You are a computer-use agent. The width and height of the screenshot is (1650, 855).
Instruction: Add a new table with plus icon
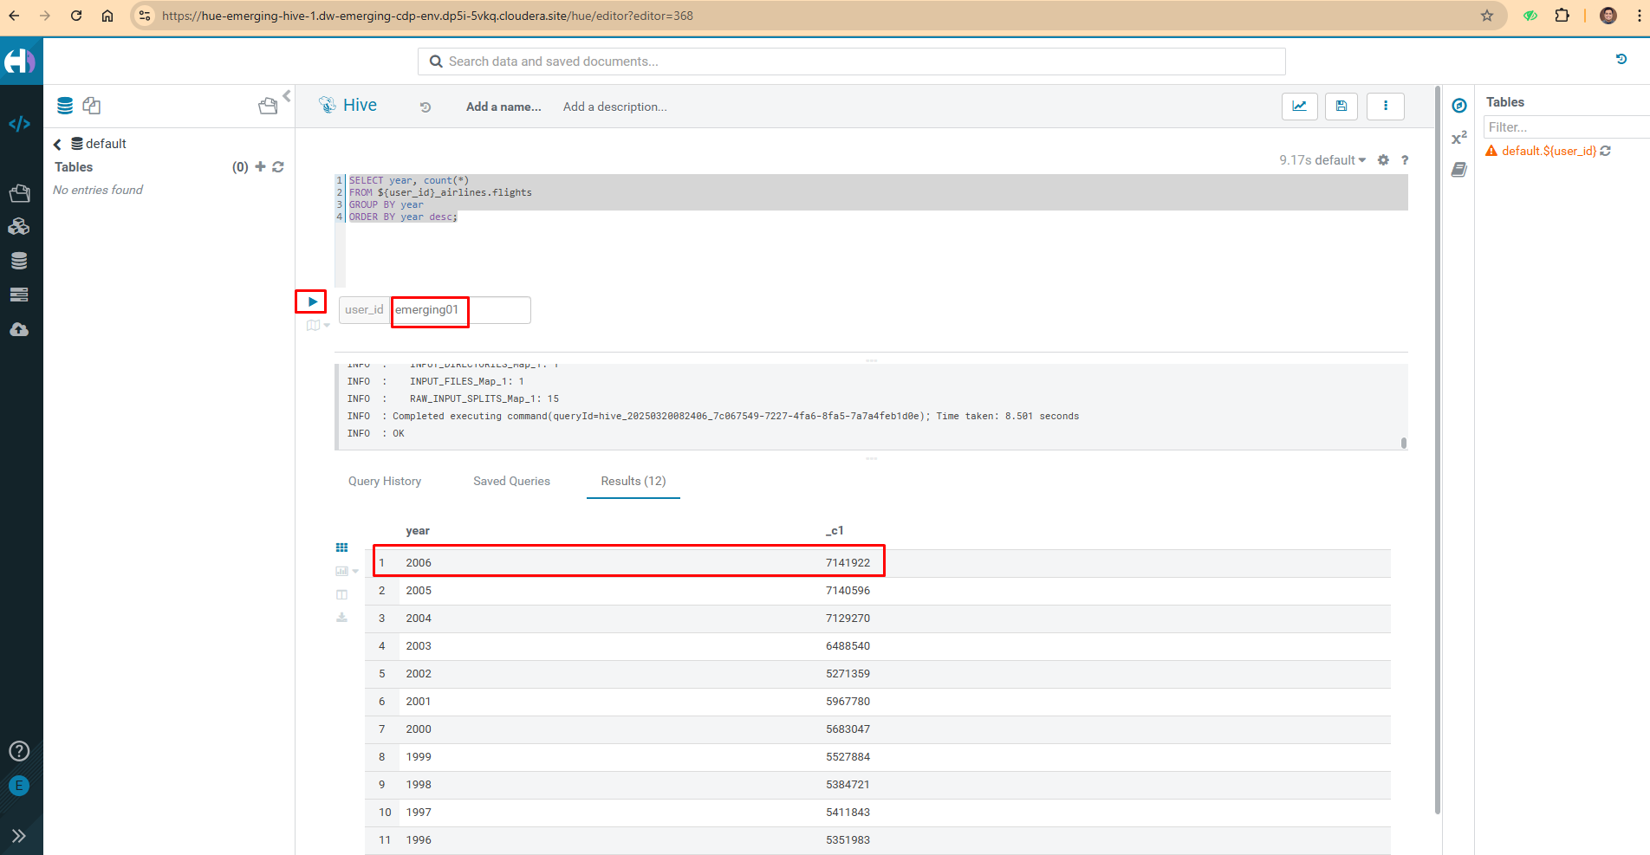260,166
